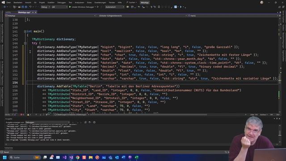
Task: Open the Projekt menu
Action: pos(42,3)
